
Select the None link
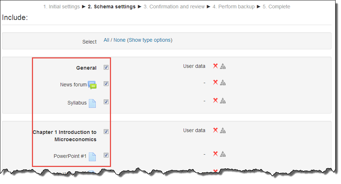(119, 40)
